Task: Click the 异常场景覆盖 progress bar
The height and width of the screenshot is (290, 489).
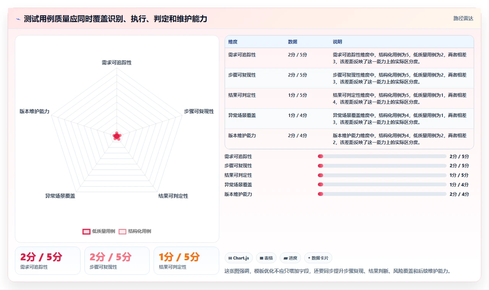Action: coord(382,184)
